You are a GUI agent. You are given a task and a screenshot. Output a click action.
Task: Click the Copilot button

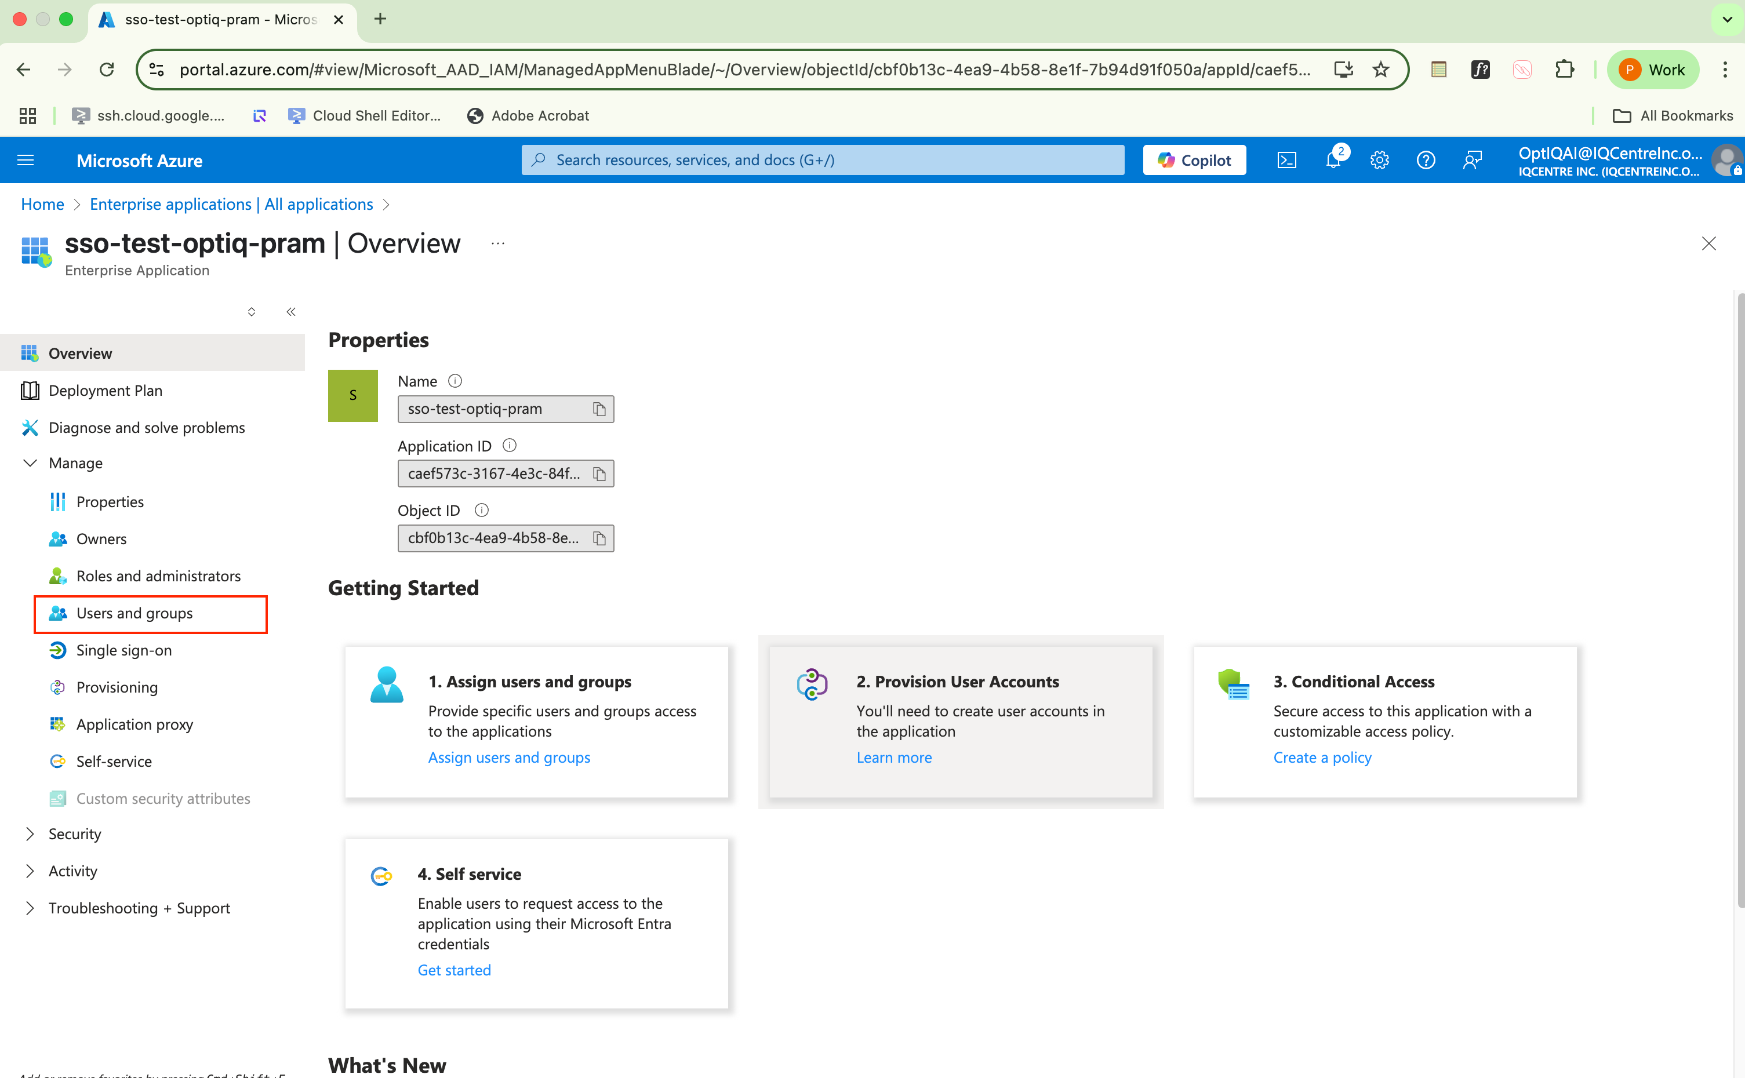pyautogui.click(x=1194, y=161)
